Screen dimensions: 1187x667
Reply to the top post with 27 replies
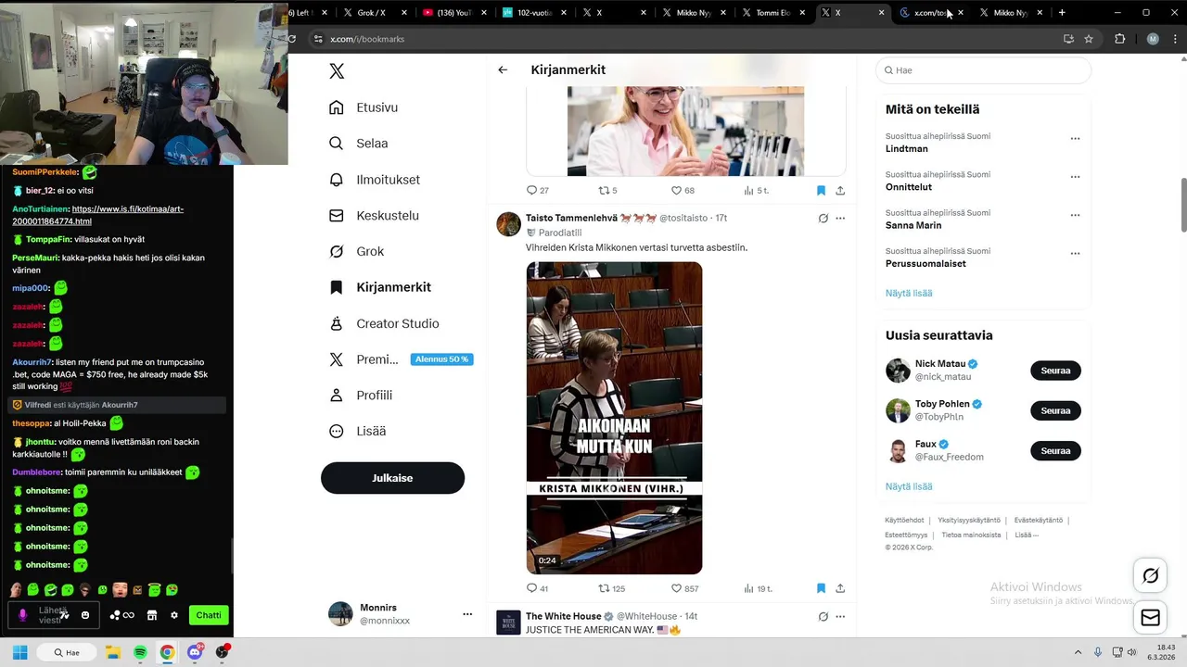pos(537,191)
